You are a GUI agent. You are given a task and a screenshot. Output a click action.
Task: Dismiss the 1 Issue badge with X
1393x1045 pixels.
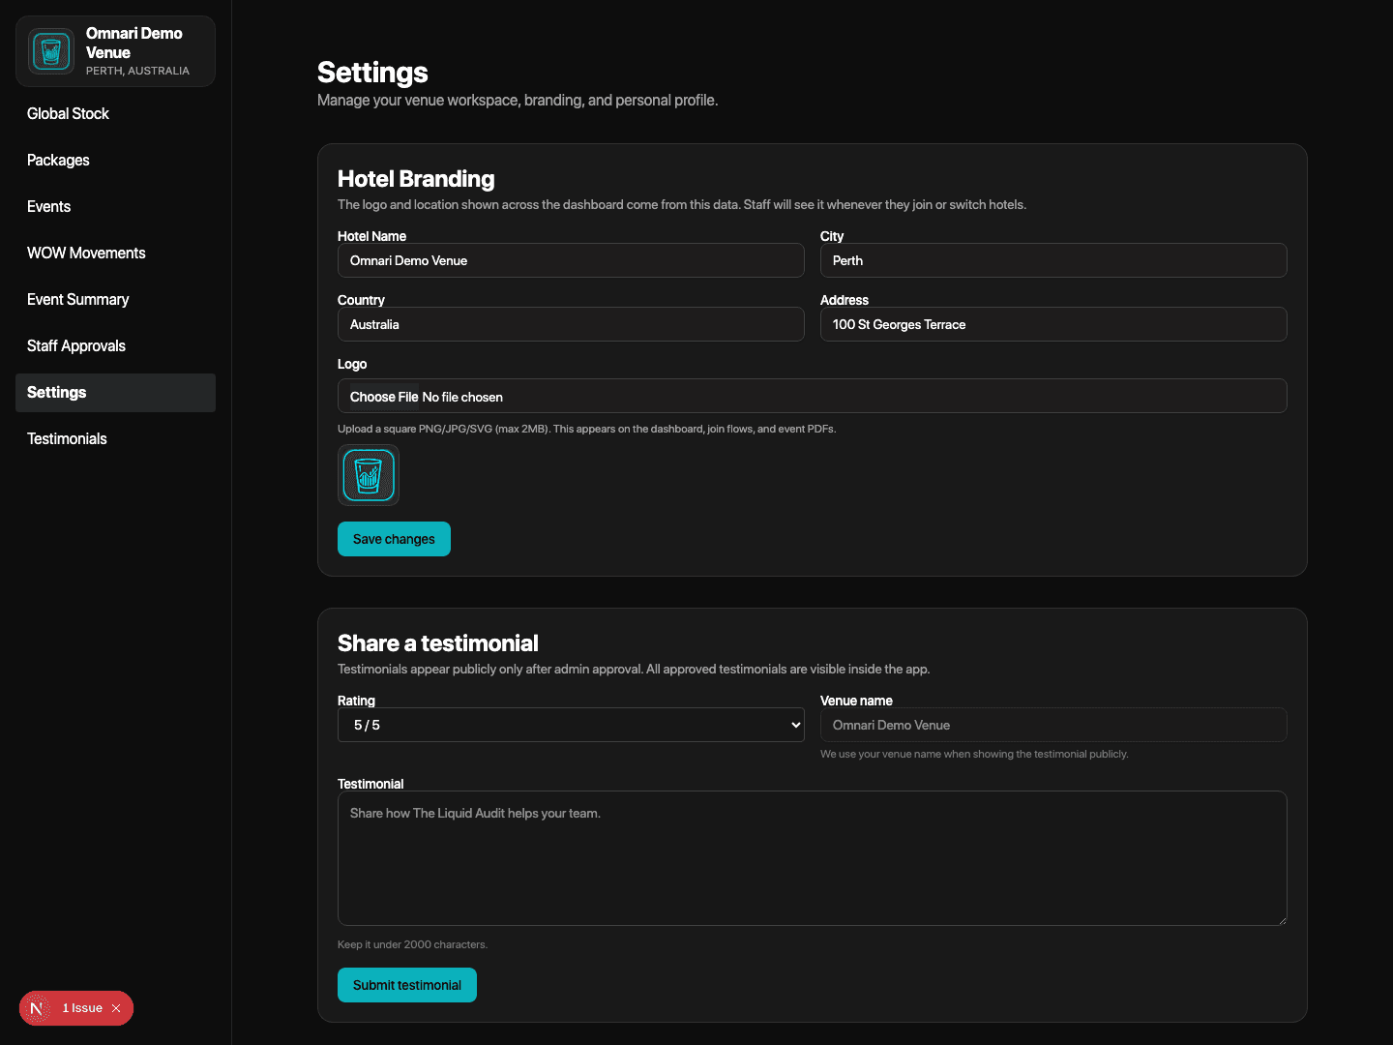116,1008
